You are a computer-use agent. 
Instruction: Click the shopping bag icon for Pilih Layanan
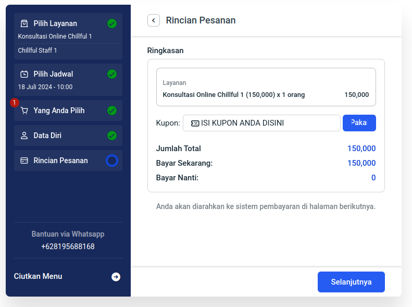click(x=24, y=23)
